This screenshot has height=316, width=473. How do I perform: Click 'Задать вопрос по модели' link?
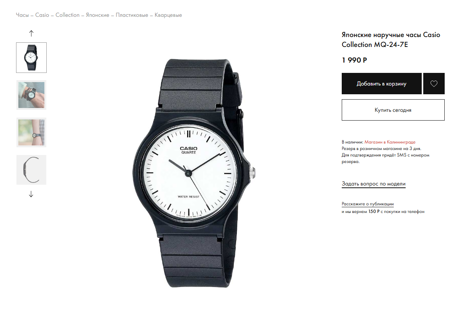374,184
